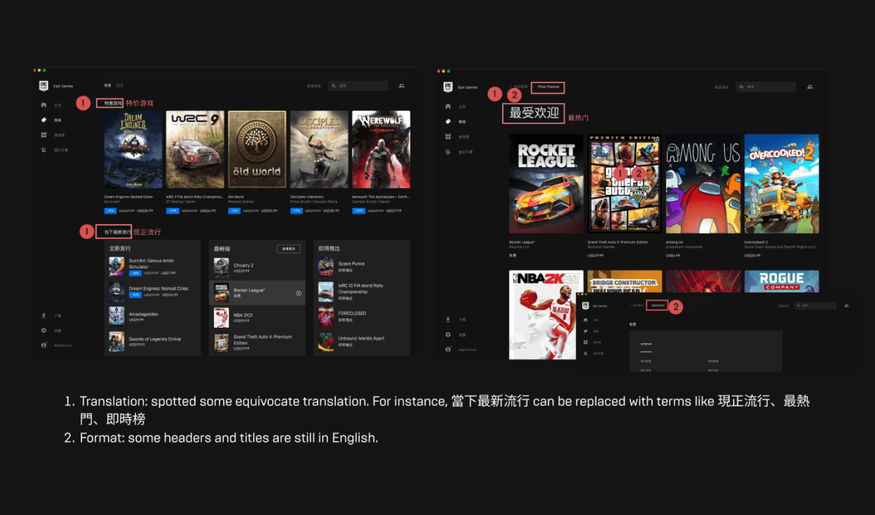
Task: Open Library grid icon in left window sidebar
Action: click(44, 135)
